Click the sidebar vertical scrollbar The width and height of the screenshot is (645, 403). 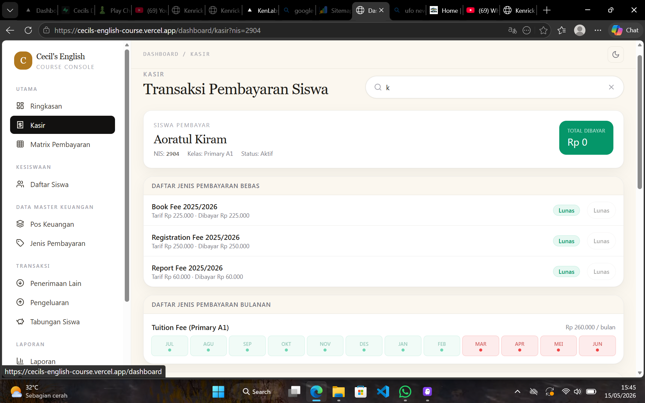pos(127,176)
